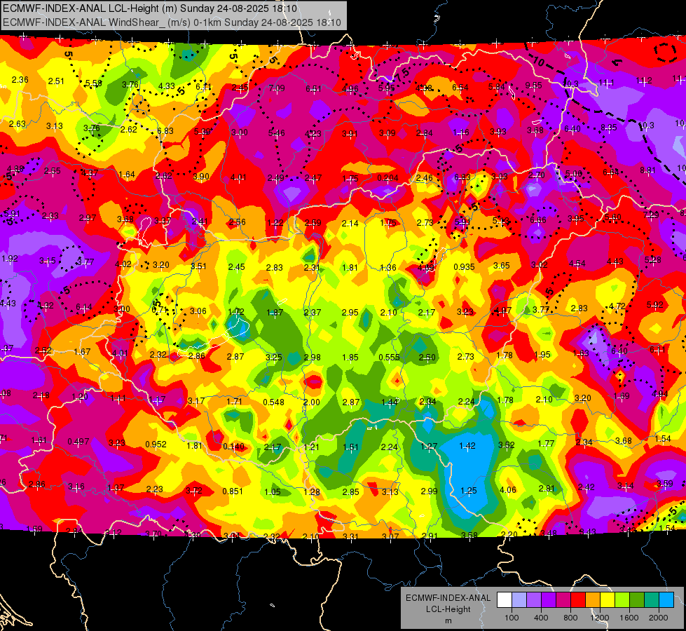Click the wind shear value "7.09"
Image resolution: width=686 pixels, height=631 pixels.
(x=277, y=88)
